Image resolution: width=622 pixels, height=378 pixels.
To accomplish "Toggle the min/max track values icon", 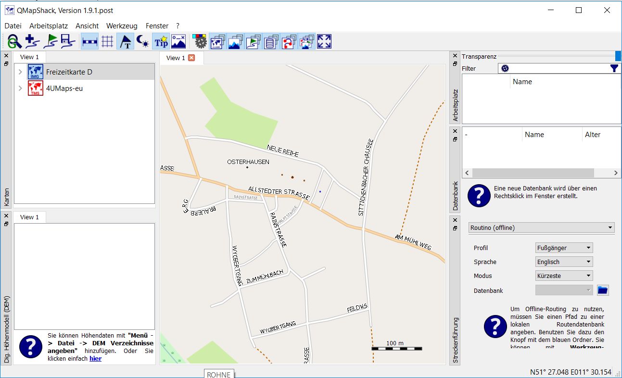I will (x=178, y=41).
